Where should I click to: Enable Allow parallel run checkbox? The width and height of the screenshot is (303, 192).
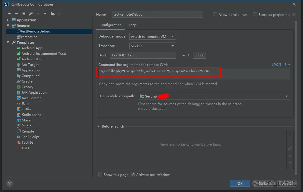215,14
